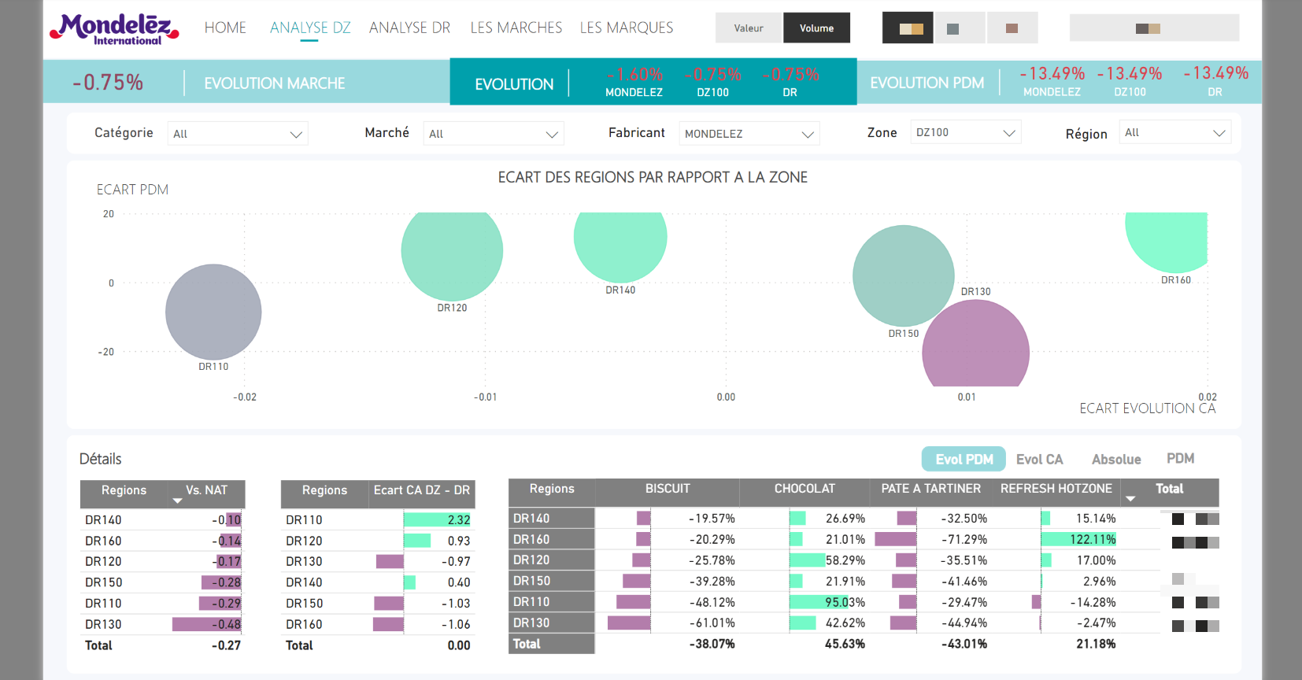The width and height of the screenshot is (1302, 680).
Task: Expand the Fabricant dropdown showing MONDELEZ
Action: click(749, 134)
